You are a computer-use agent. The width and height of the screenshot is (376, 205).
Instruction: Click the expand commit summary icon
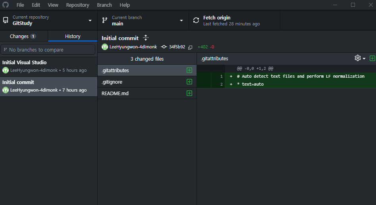coord(146,38)
